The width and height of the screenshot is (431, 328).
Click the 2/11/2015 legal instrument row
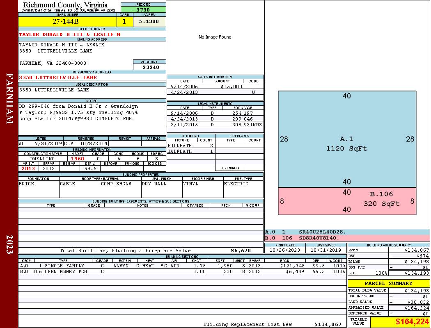[x=215, y=124]
